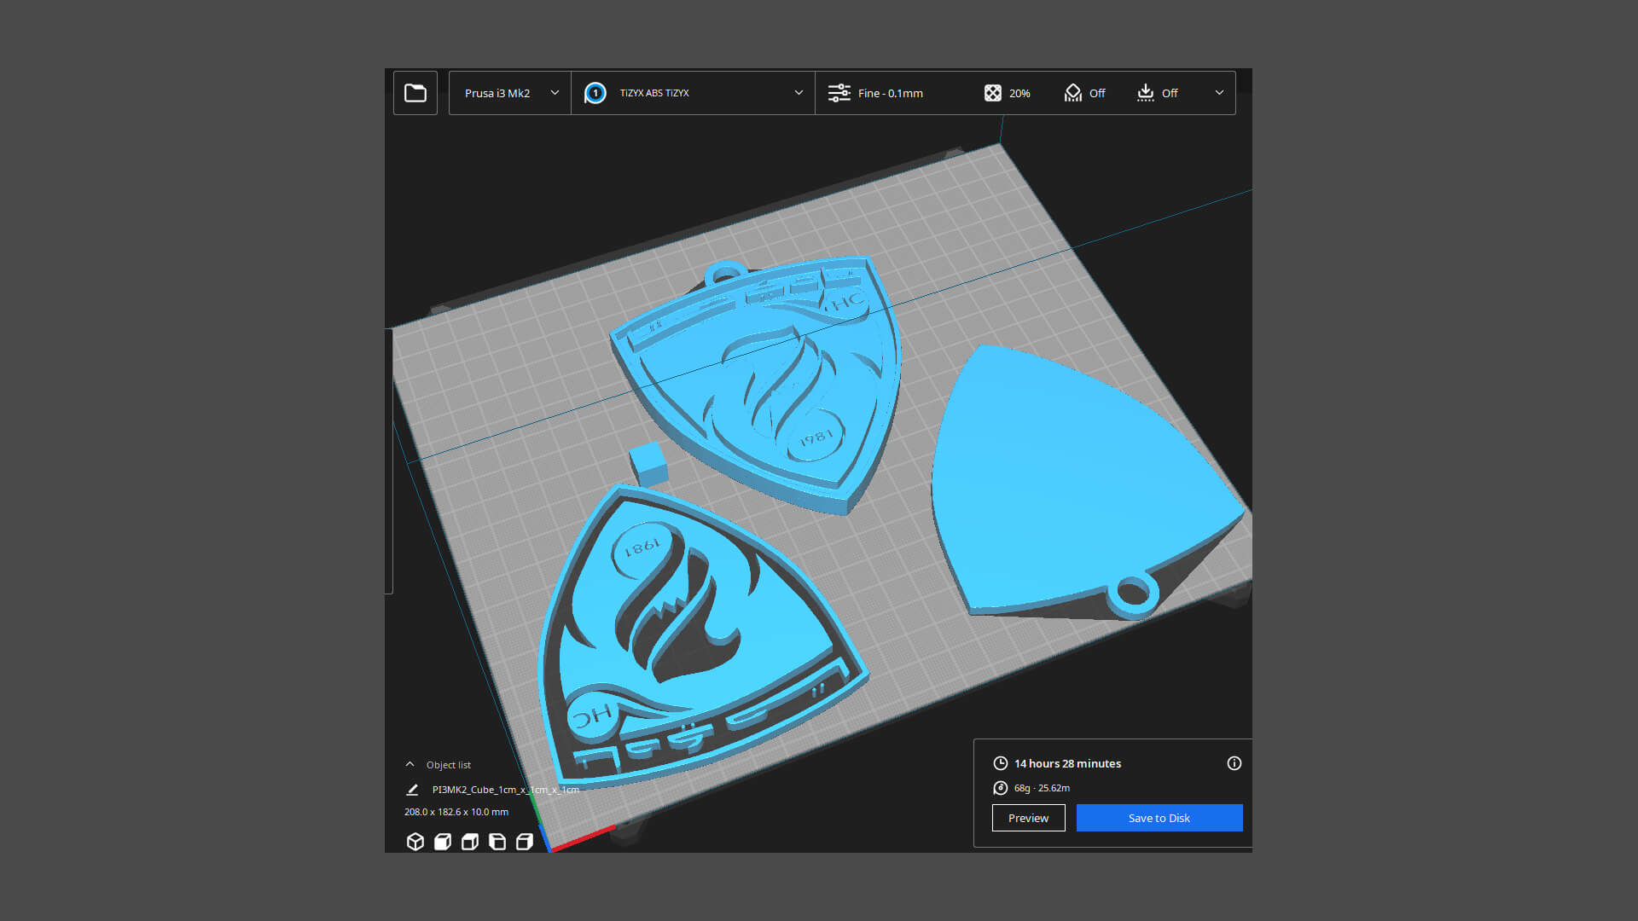Click the 14 hours 28 minutes text
1638x921 pixels.
[1067, 763]
